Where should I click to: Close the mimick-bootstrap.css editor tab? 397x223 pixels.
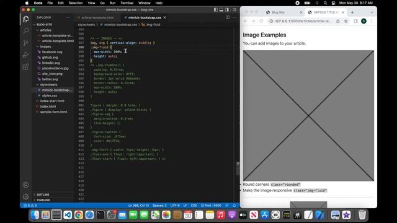point(164,17)
